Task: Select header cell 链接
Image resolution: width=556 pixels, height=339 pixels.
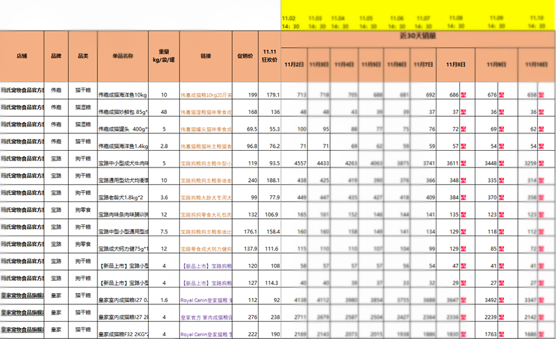Action: pyautogui.click(x=206, y=56)
